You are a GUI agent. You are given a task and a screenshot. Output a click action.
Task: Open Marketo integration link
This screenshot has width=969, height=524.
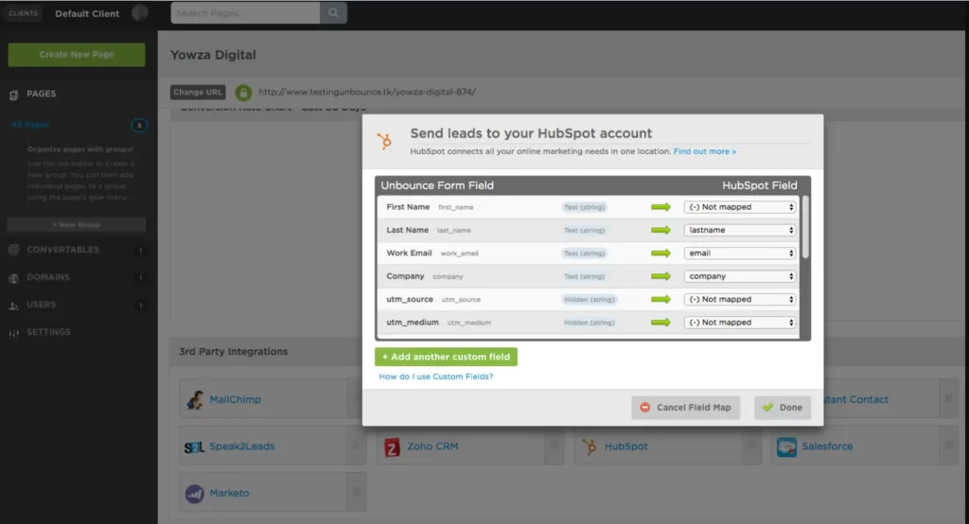click(x=229, y=493)
